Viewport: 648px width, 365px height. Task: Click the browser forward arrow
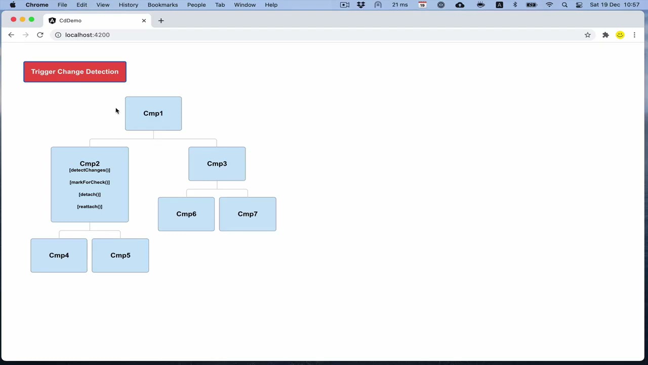26,35
